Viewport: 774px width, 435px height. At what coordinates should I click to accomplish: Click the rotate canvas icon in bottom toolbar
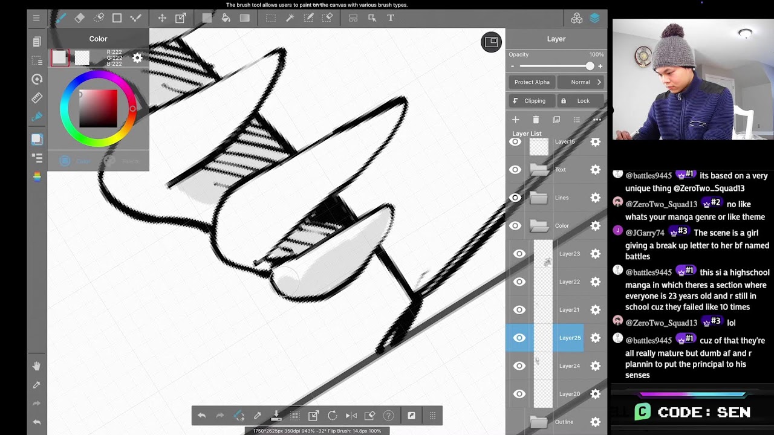click(332, 416)
